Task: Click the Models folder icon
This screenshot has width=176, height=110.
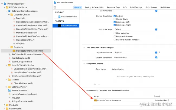Action: (x=9, y=80)
